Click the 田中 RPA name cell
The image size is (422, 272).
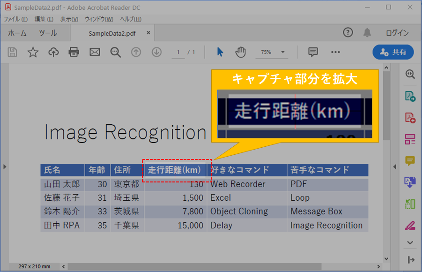coord(62,226)
